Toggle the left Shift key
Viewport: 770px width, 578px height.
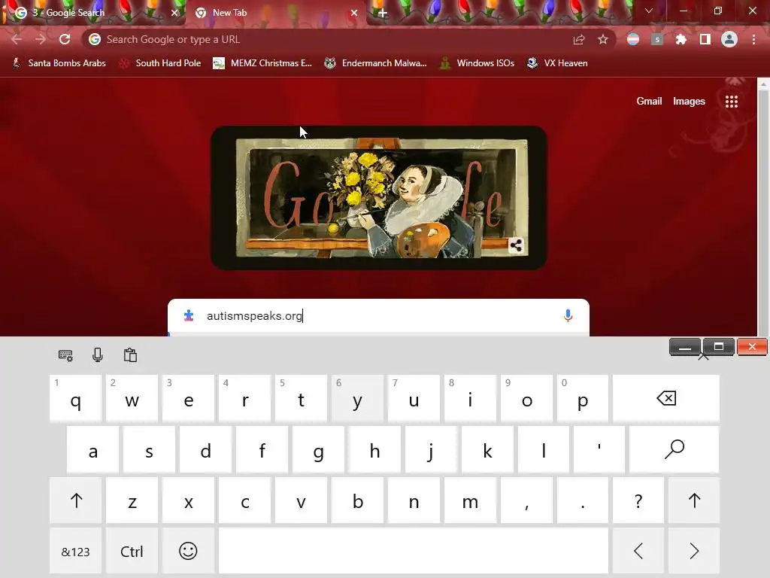(x=76, y=500)
